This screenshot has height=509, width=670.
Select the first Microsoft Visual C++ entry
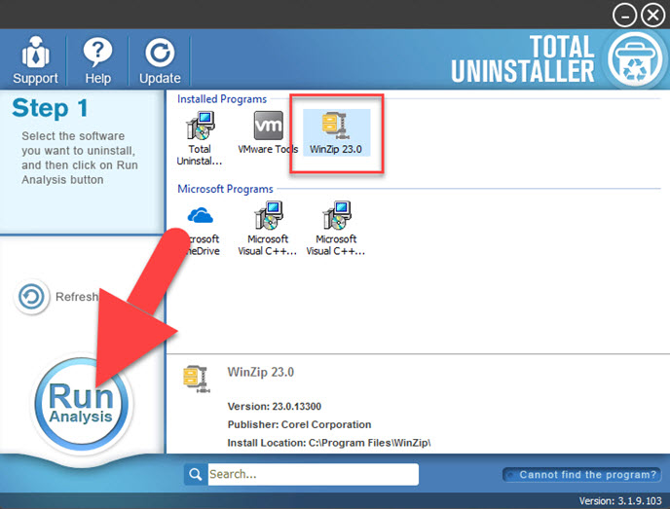268,229
